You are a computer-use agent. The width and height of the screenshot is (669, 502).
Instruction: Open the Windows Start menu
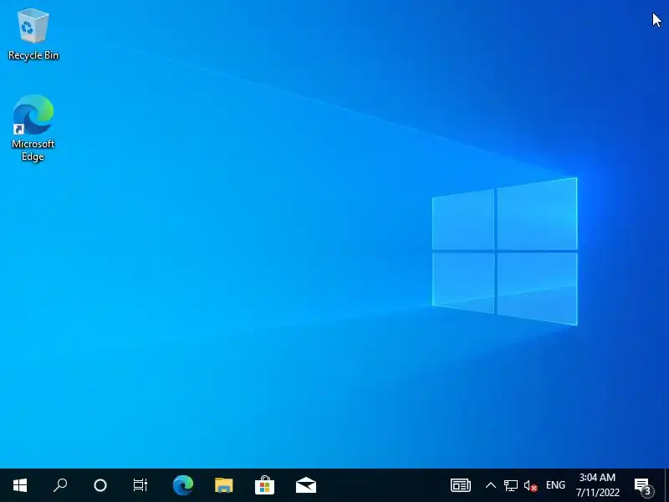click(x=19, y=485)
